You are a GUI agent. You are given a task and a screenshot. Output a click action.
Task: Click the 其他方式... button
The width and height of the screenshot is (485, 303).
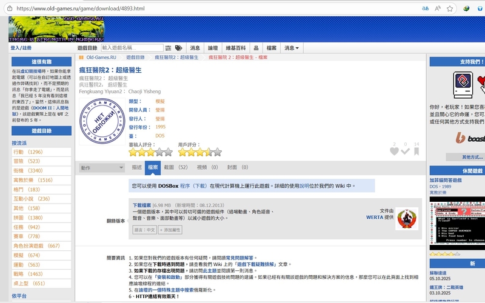coord(472,157)
